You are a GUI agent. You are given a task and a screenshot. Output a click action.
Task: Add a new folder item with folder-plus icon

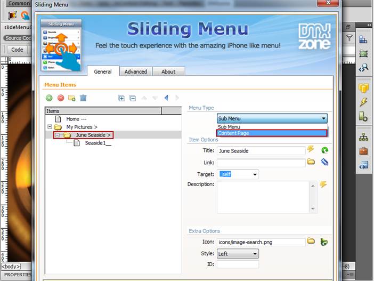[72, 98]
